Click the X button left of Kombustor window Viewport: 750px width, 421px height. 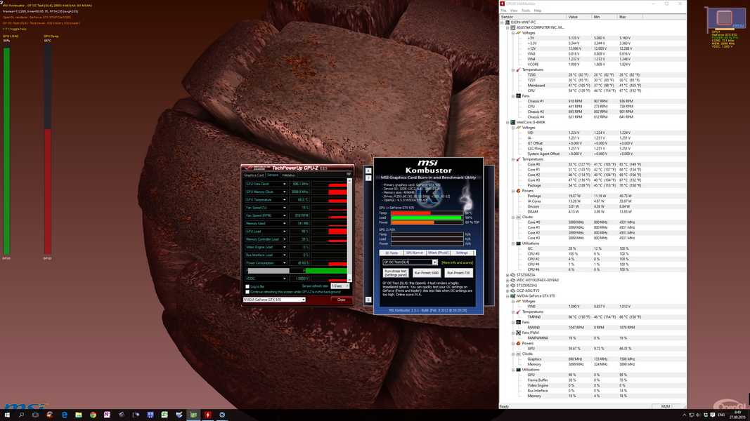click(368, 171)
